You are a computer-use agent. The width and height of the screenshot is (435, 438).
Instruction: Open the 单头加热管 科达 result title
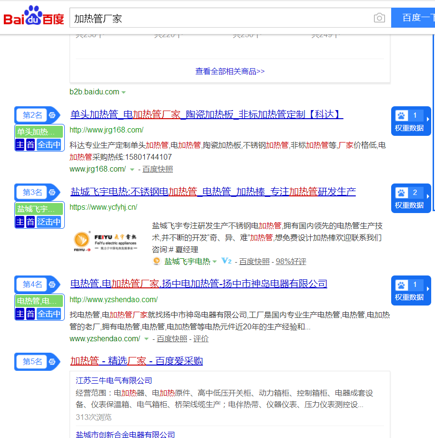[207, 114]
